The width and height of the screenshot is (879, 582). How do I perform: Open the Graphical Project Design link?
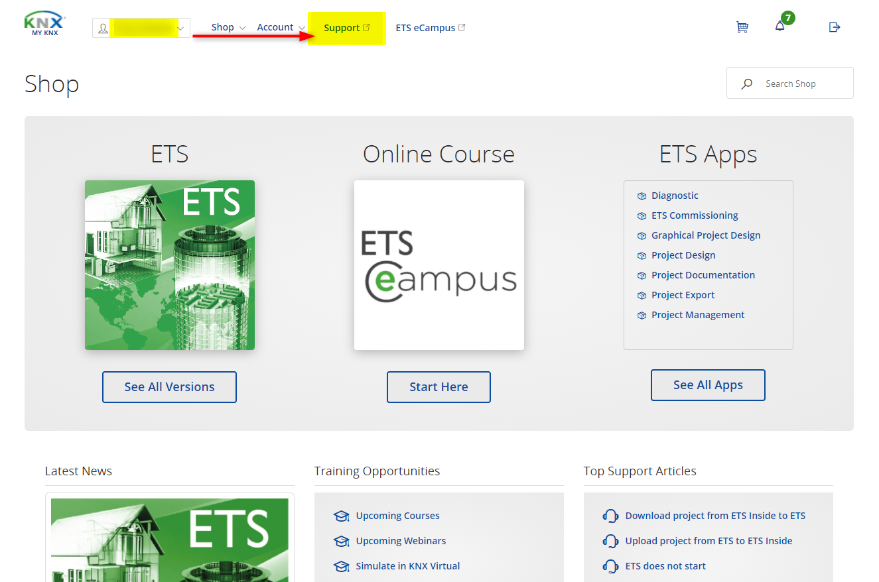pyautogui.click(x=706, y=235)
